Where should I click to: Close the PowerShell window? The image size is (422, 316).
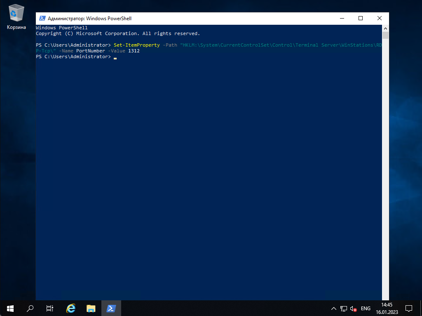[x=380, y=18]
